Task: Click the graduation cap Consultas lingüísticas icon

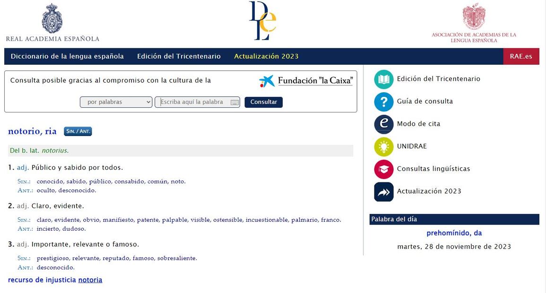Action: click(384, 169)
